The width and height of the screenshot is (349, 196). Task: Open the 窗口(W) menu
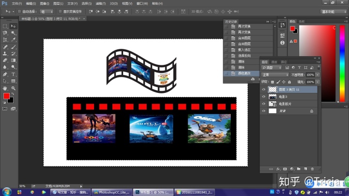(142, 3)
